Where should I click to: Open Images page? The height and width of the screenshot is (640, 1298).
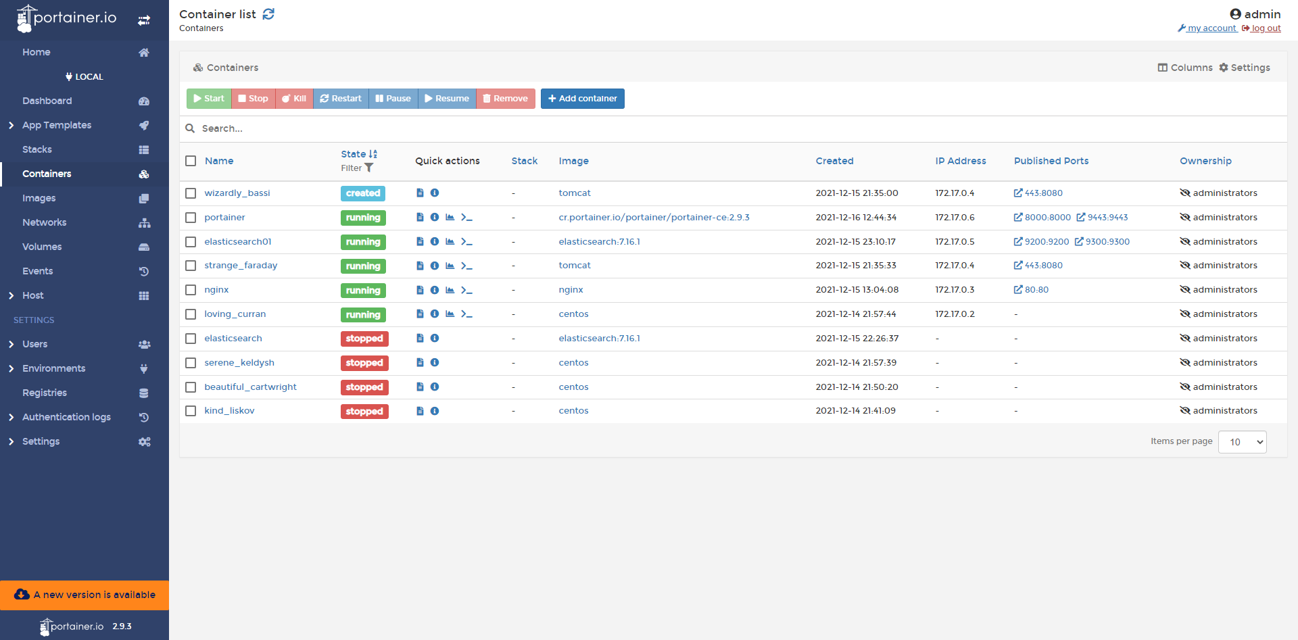coord(39,198)
